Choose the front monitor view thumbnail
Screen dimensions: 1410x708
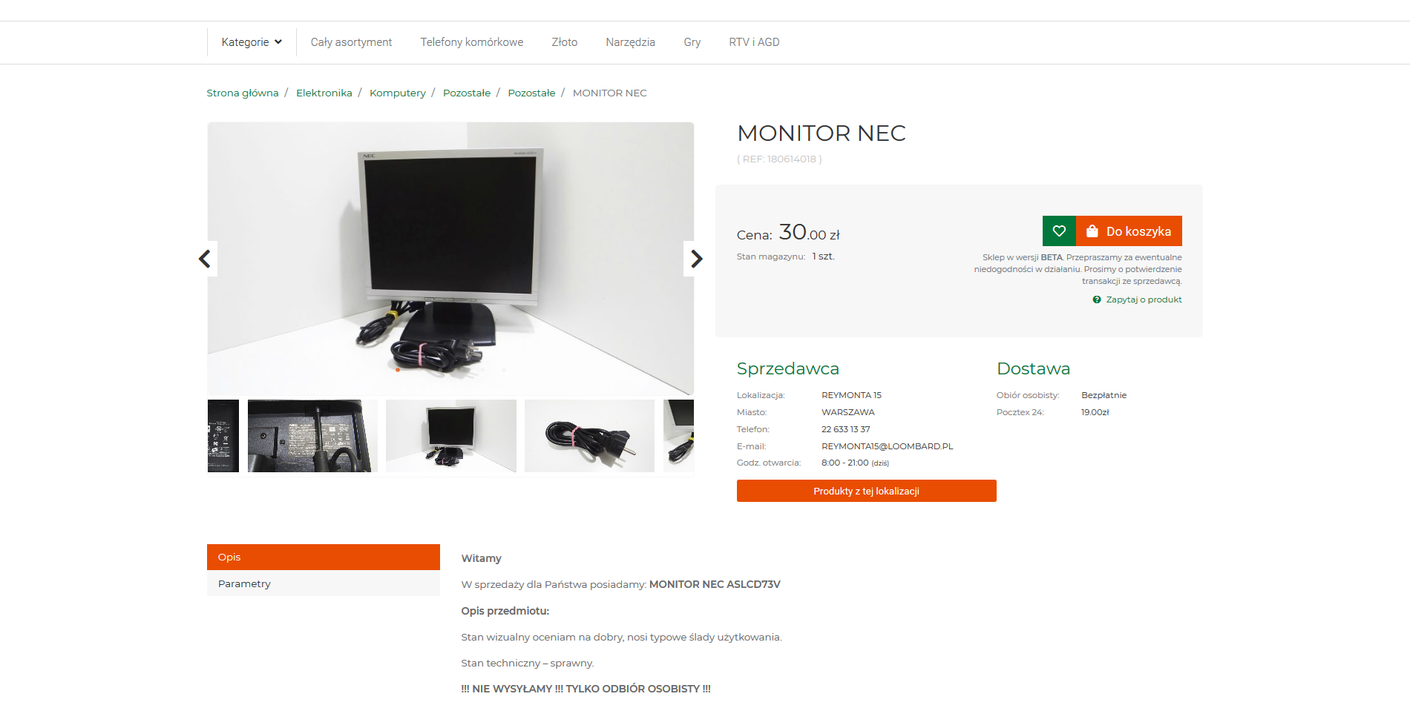coord(451,436)
